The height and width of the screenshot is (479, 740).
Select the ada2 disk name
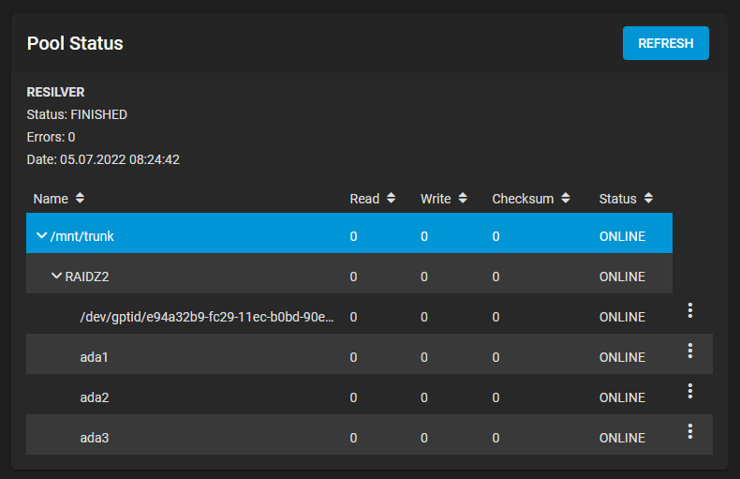pyautogui.click(x=95, y=397)
